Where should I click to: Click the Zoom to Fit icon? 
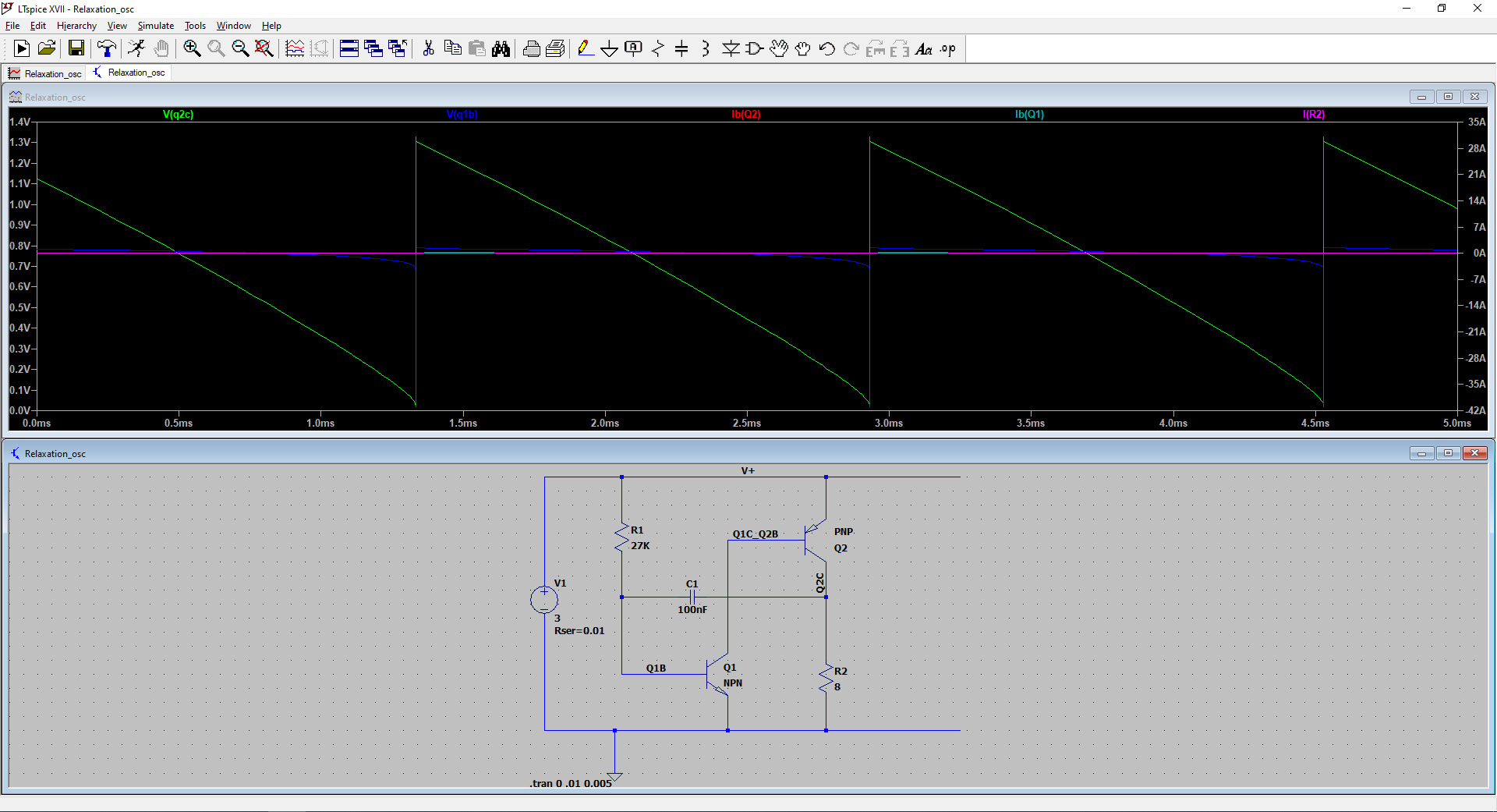(264, 48)
